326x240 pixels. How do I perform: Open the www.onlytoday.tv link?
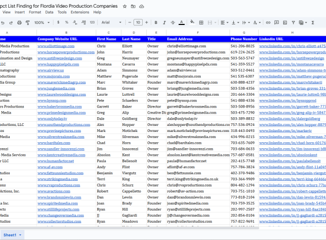click(x=52, y=119)
